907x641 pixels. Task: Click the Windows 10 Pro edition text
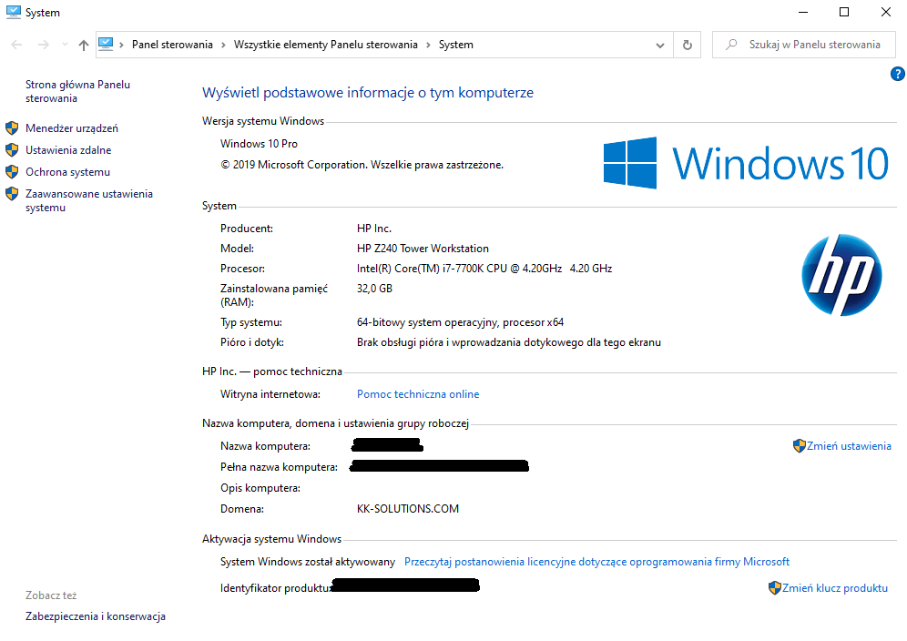pos(260,144)
